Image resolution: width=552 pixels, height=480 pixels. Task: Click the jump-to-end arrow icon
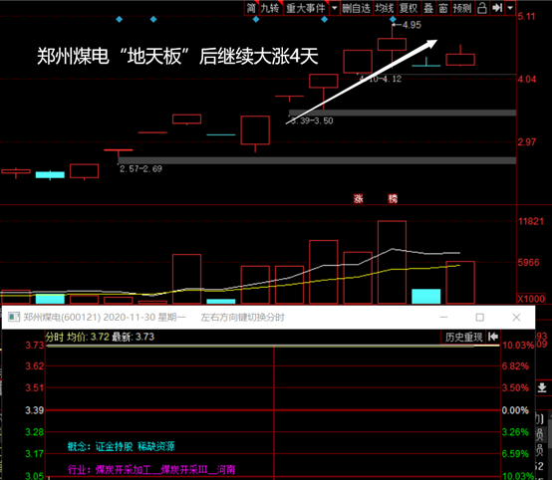pos(497,8)
